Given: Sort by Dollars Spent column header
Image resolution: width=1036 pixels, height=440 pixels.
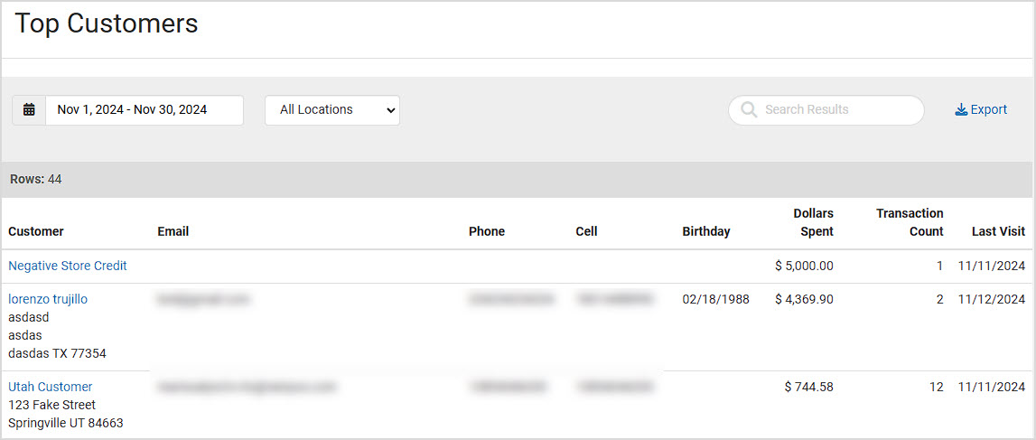Looking at the screenshot, I should point(813,222).
